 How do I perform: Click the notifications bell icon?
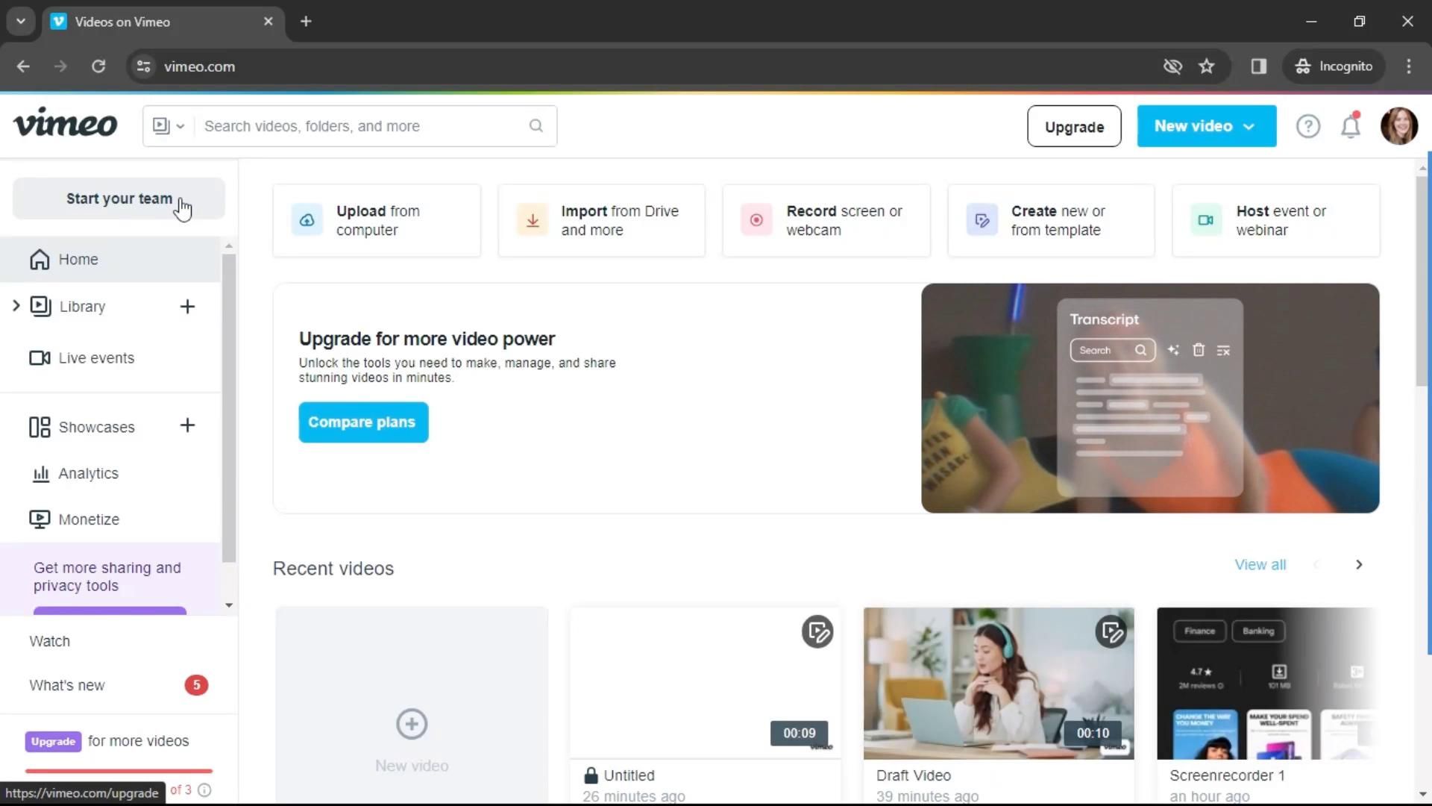tap(1351, 127)
